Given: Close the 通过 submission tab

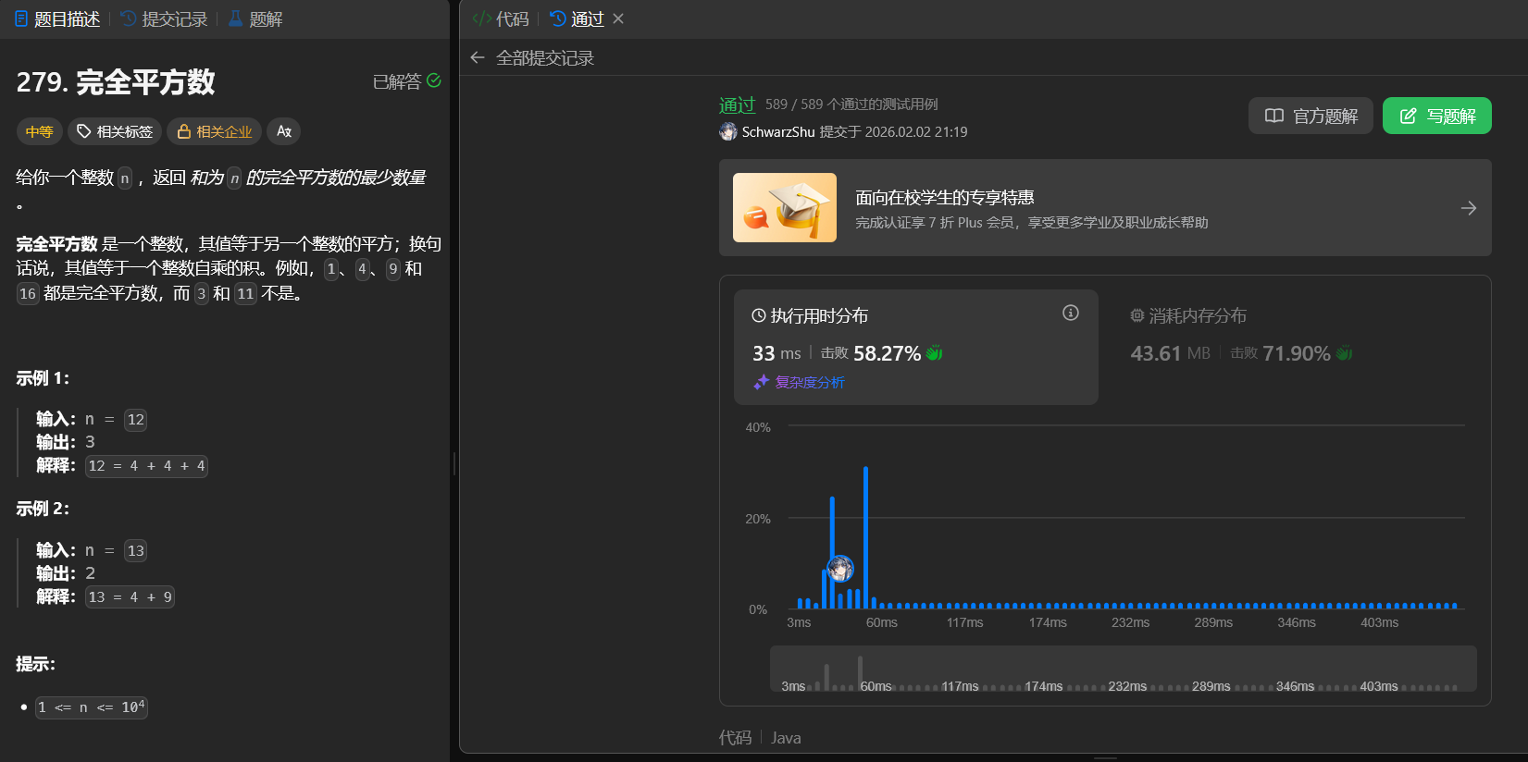Looking at the screenshot, I should (618, 18).
